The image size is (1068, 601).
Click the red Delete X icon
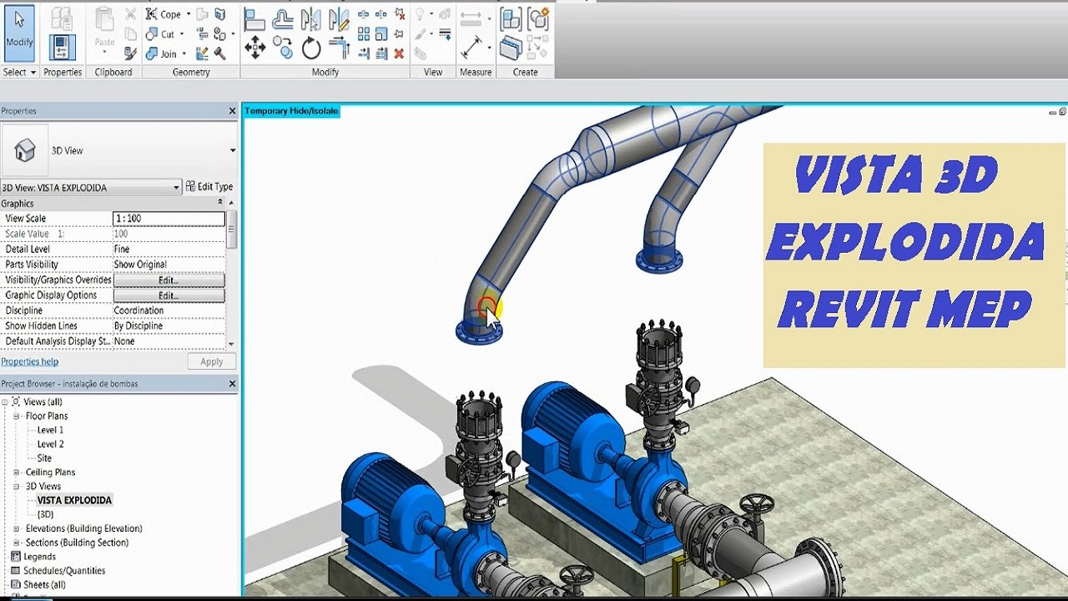(x=399, y=53)
